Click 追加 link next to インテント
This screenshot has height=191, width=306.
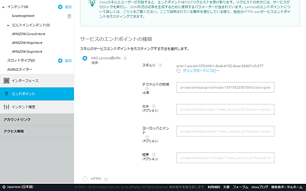pos(68,7)
